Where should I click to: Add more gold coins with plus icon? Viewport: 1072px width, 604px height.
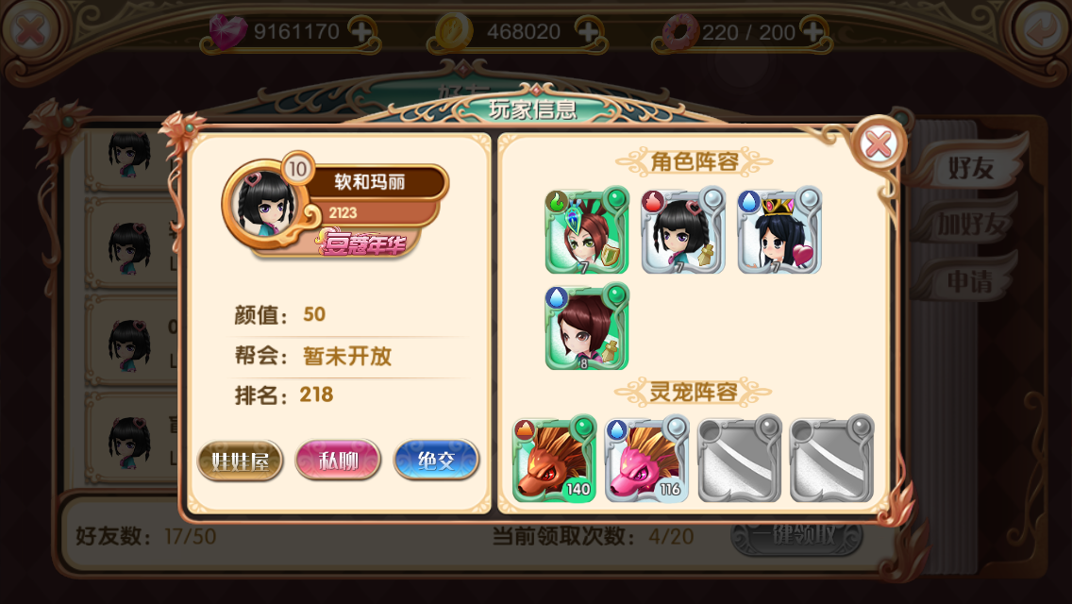(x=589, y=31)
